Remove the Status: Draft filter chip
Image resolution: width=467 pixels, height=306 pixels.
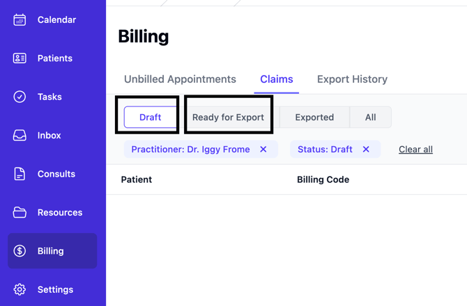(366, 150)
